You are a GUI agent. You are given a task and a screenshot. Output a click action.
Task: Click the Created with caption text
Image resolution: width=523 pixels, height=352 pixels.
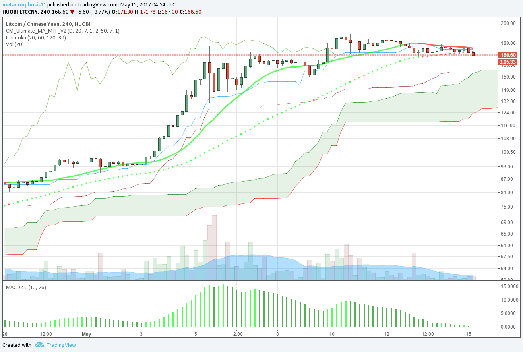17,345
